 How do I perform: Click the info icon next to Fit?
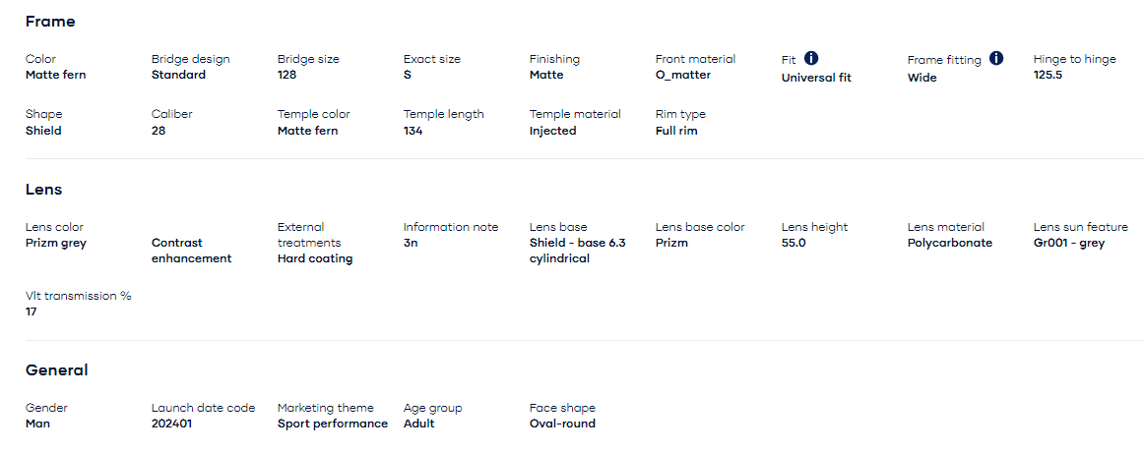click(811, 59)
